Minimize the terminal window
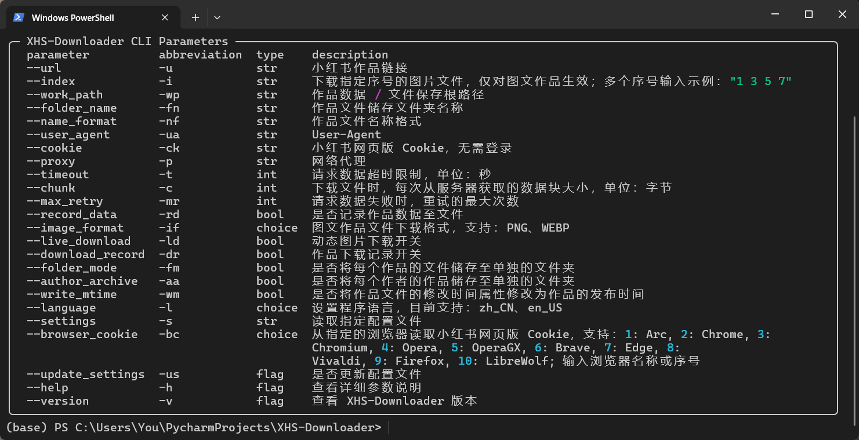 (775, 14)
